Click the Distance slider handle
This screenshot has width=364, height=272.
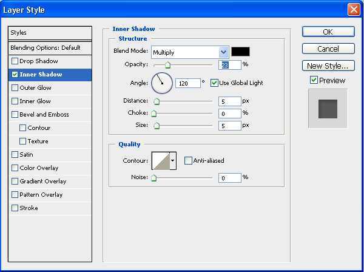(x=157, y=101)
